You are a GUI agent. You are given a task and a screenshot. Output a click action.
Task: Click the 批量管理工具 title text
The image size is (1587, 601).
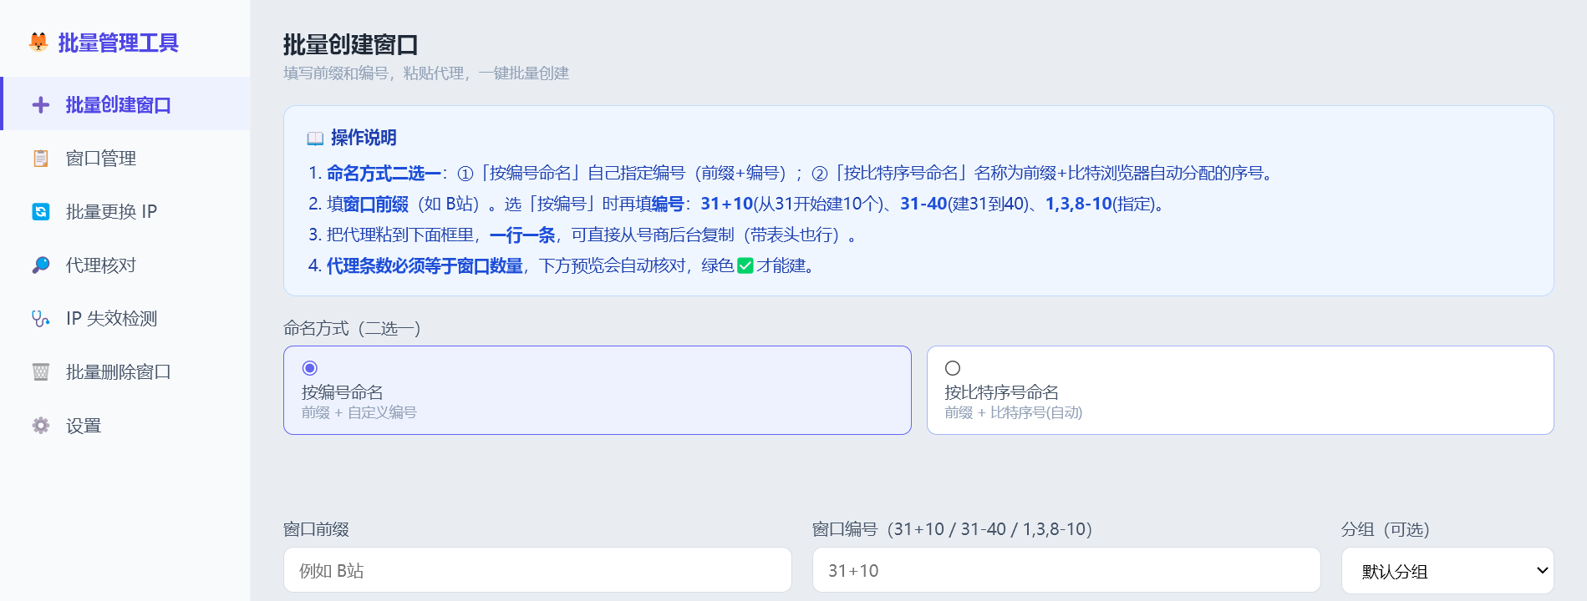pyautogui.click(x=119, y=43)
